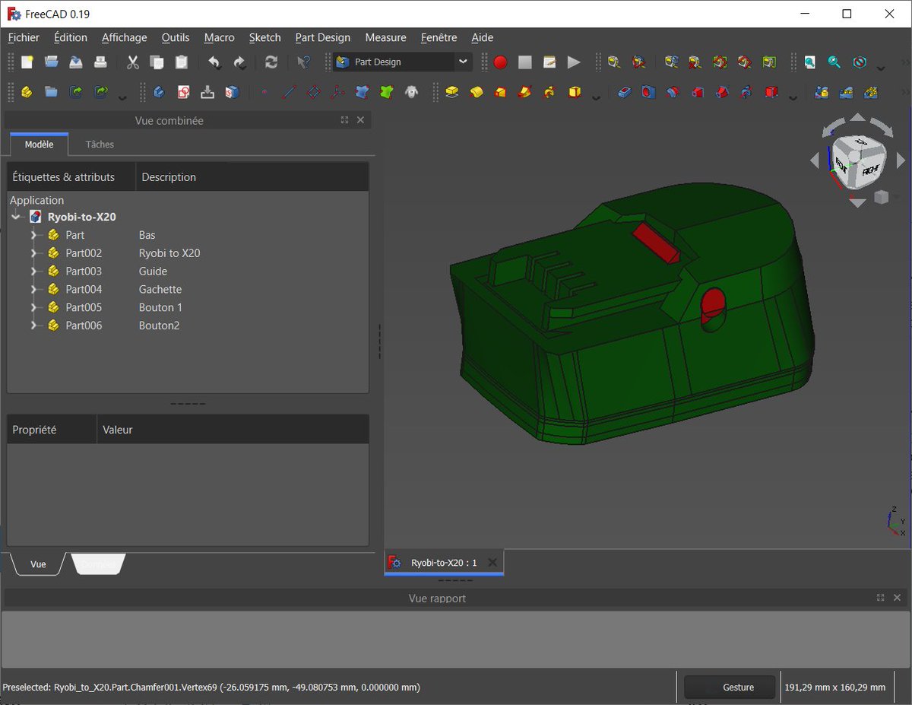
Task: Click the green Sub-Shape Binder icon
Action: pos(387,92)
